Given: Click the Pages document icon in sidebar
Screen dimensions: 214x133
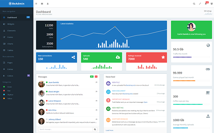Looking at the screenshot, I should tap(4, 63).
